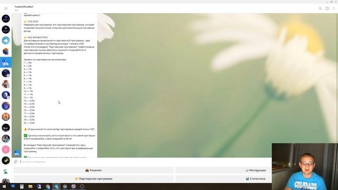Click the paperclip attach file icon
The image size is (338, 190).
tap(15, 161)
